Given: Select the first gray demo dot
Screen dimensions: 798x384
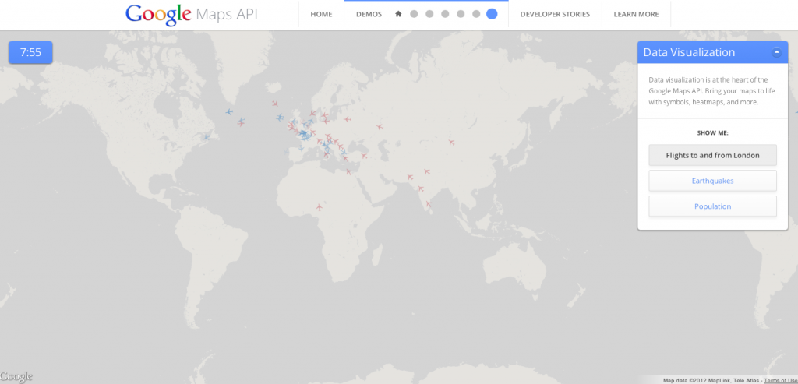Looking at the screenshot, I should (x=414, y=14).
